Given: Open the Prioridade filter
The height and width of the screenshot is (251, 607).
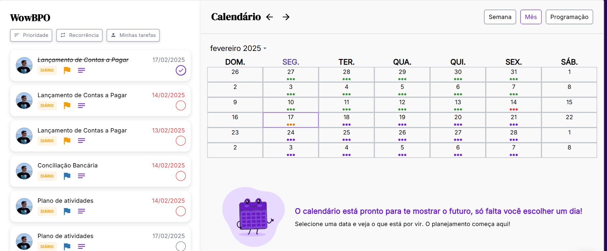Looking at the screenshot, I should point(31,35).
